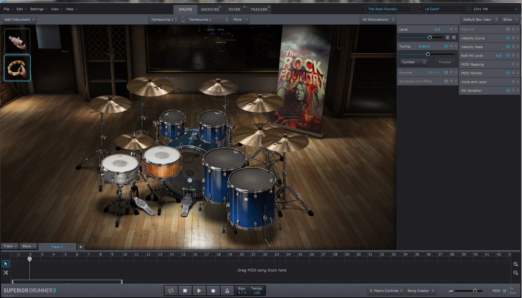Open the Default Box View dropdown

click(x=480, y=20)
